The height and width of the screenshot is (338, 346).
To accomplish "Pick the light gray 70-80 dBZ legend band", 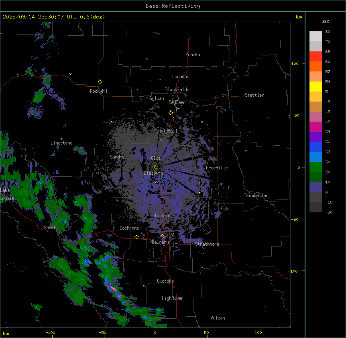I will [315, 37].
